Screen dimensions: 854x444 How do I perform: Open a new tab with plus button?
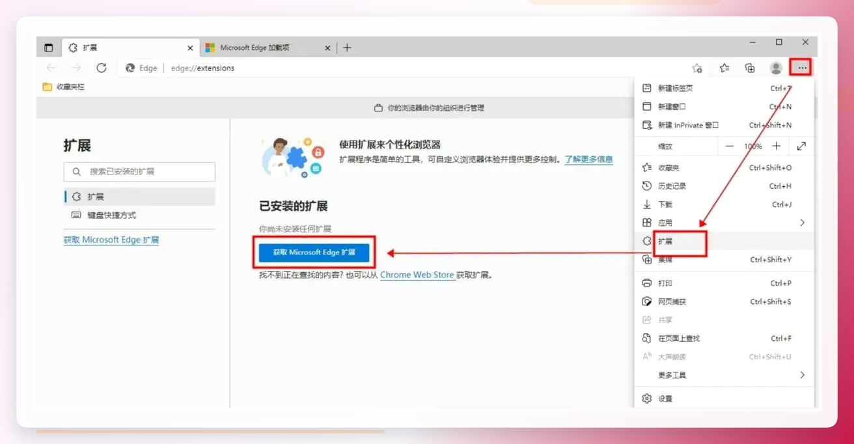coord(347,48)
